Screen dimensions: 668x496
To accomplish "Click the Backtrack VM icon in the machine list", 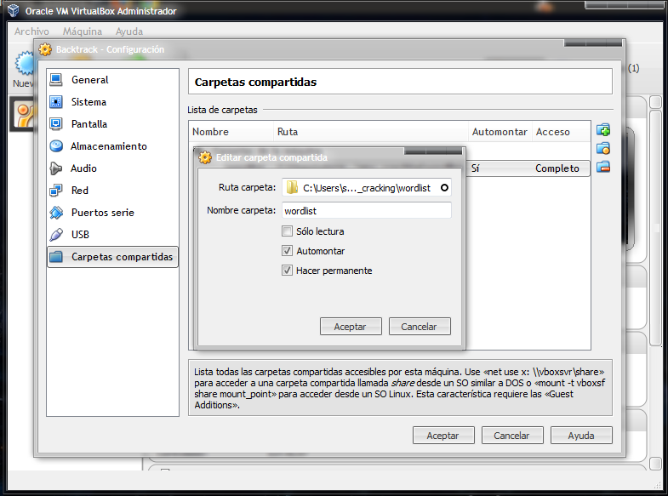I will (x=25, y=114).
